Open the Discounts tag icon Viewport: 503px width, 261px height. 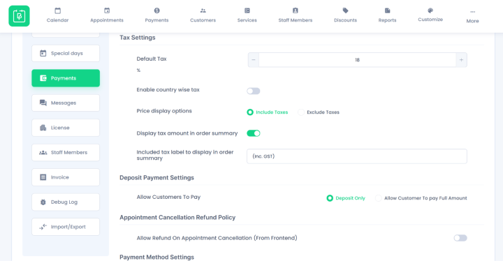tap(346, 10)
